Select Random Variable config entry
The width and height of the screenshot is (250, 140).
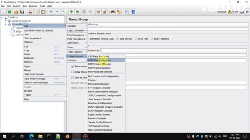pos(106,118)
